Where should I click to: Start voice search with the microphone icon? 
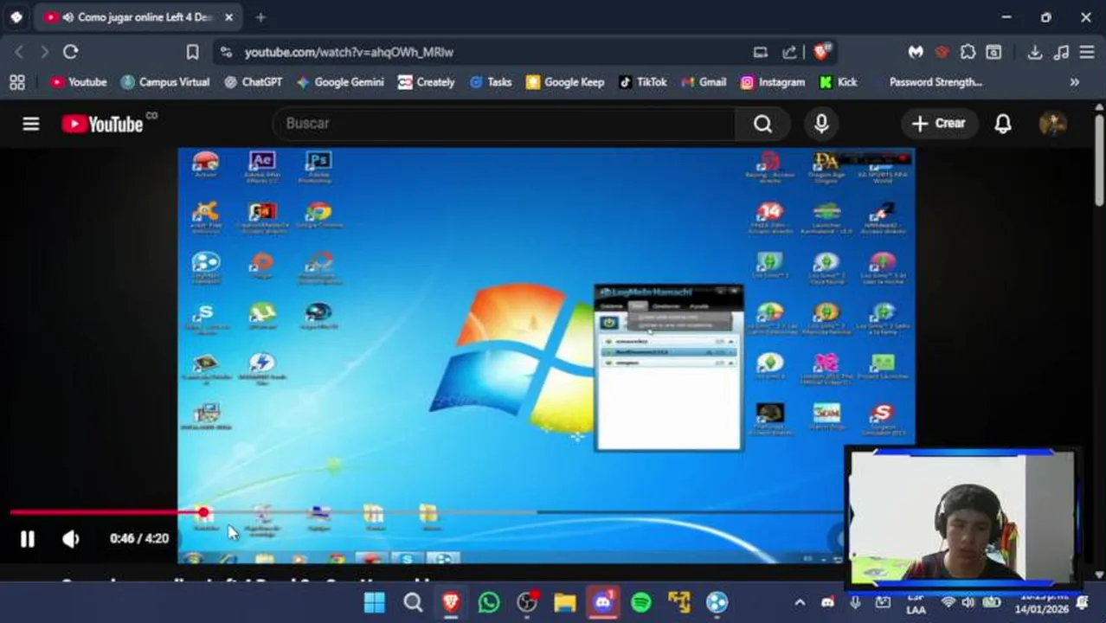tap(821, 124)
